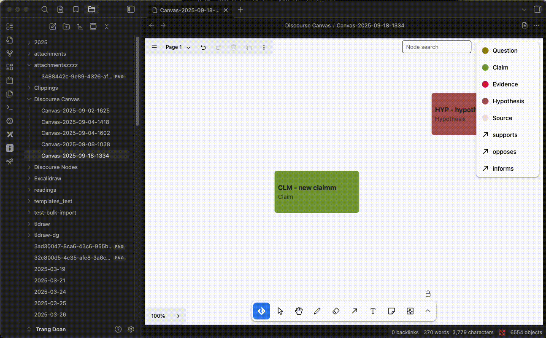This screenshot has width=546, height=338.
Task: Activate the Text tool
Action: pos(373,311)
